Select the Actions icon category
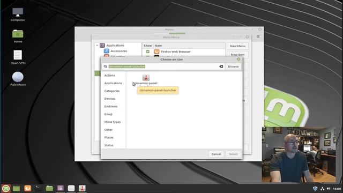This screenshot has width=343, height=193. coord(109,75)
